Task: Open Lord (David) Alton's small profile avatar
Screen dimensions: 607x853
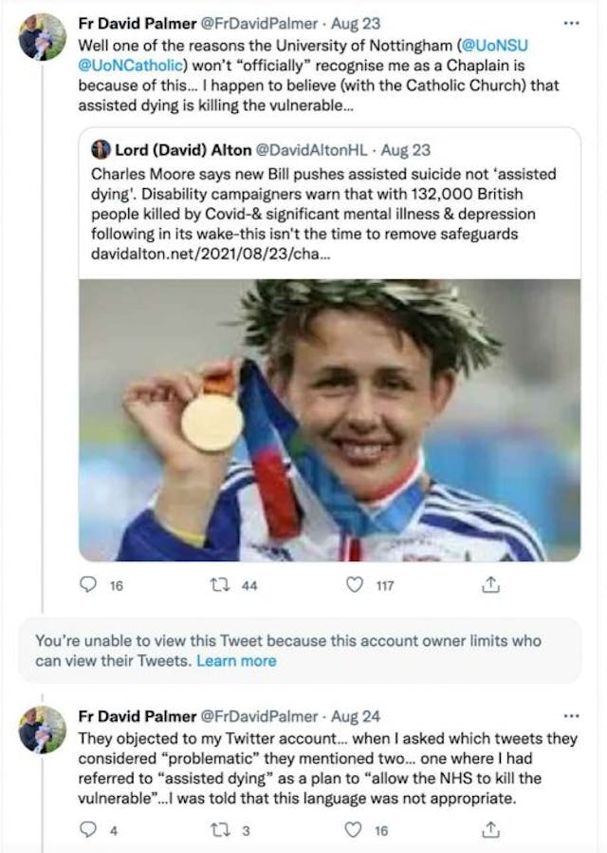Action: pos(101,150)
